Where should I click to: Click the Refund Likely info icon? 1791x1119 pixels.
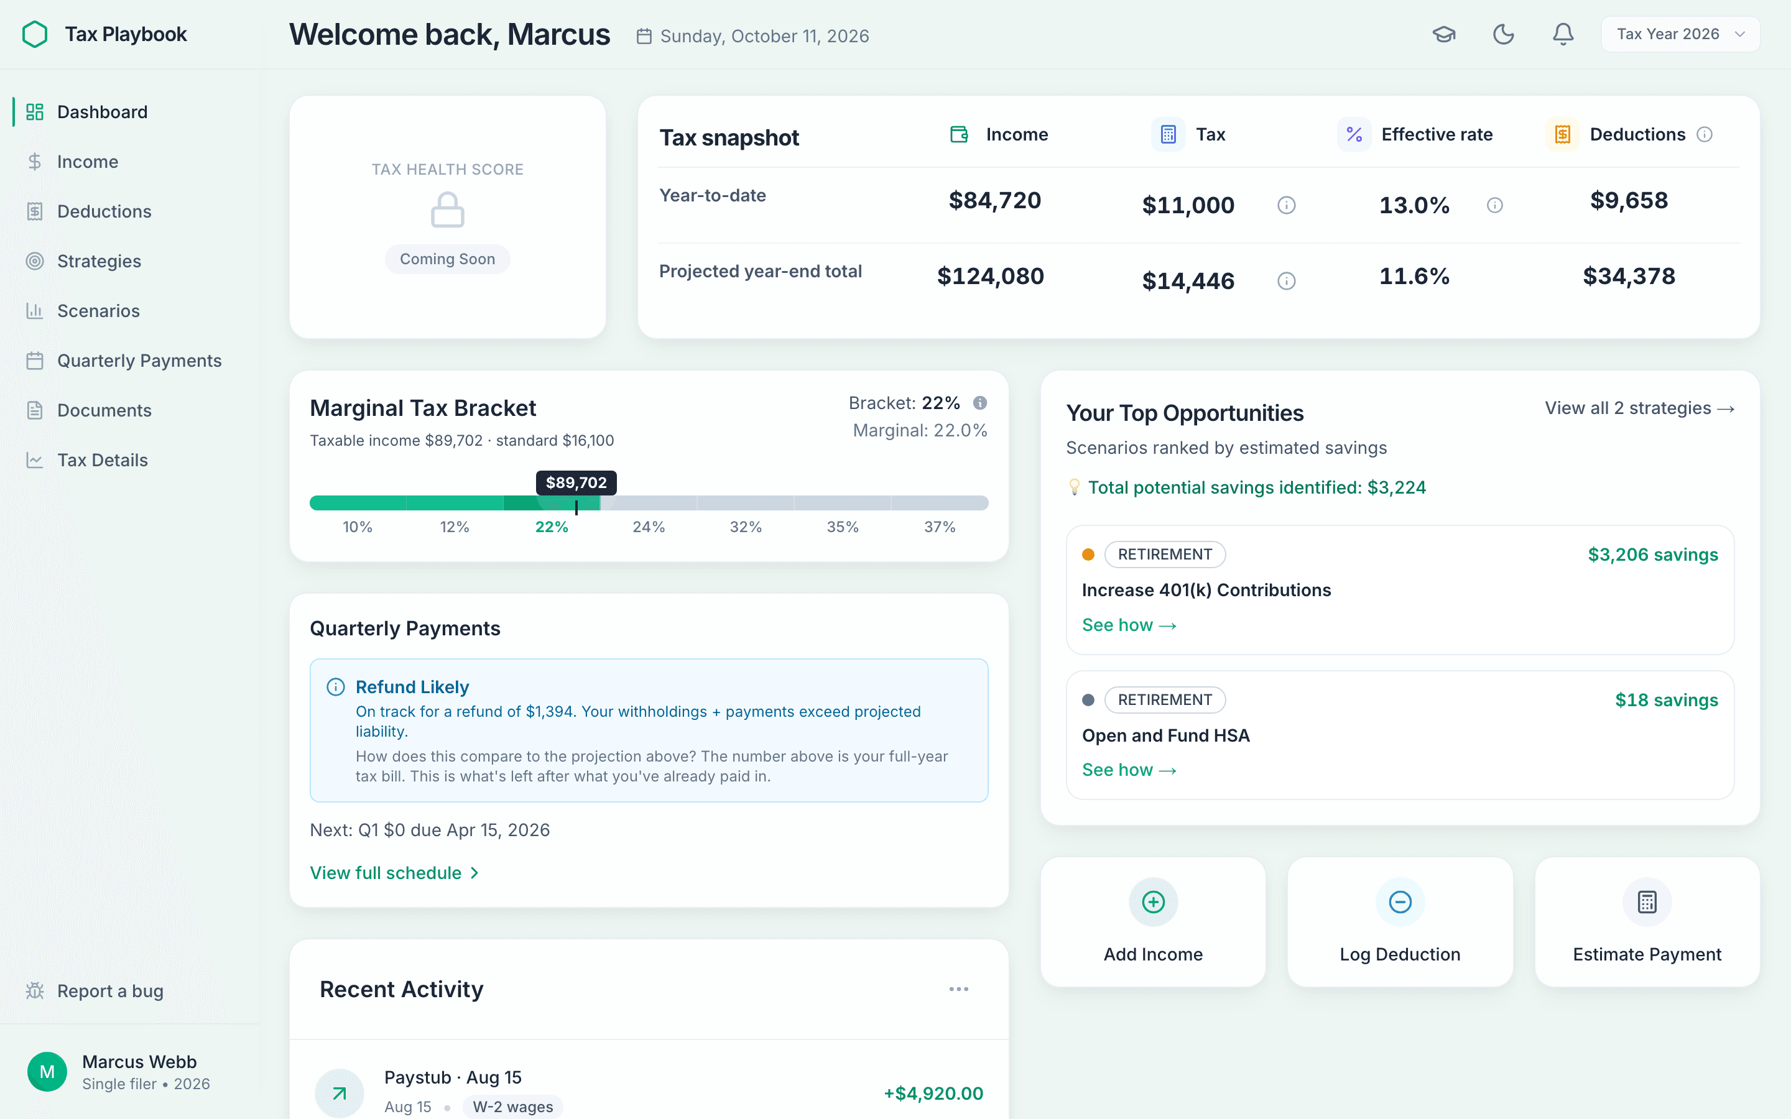pyautogui.click(x=335, y=687)
